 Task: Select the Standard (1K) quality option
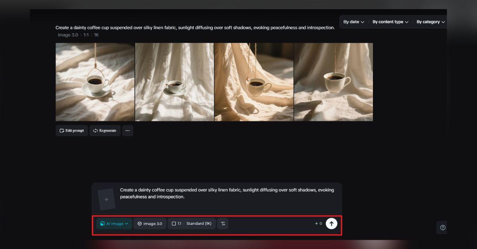pos(199,223)
